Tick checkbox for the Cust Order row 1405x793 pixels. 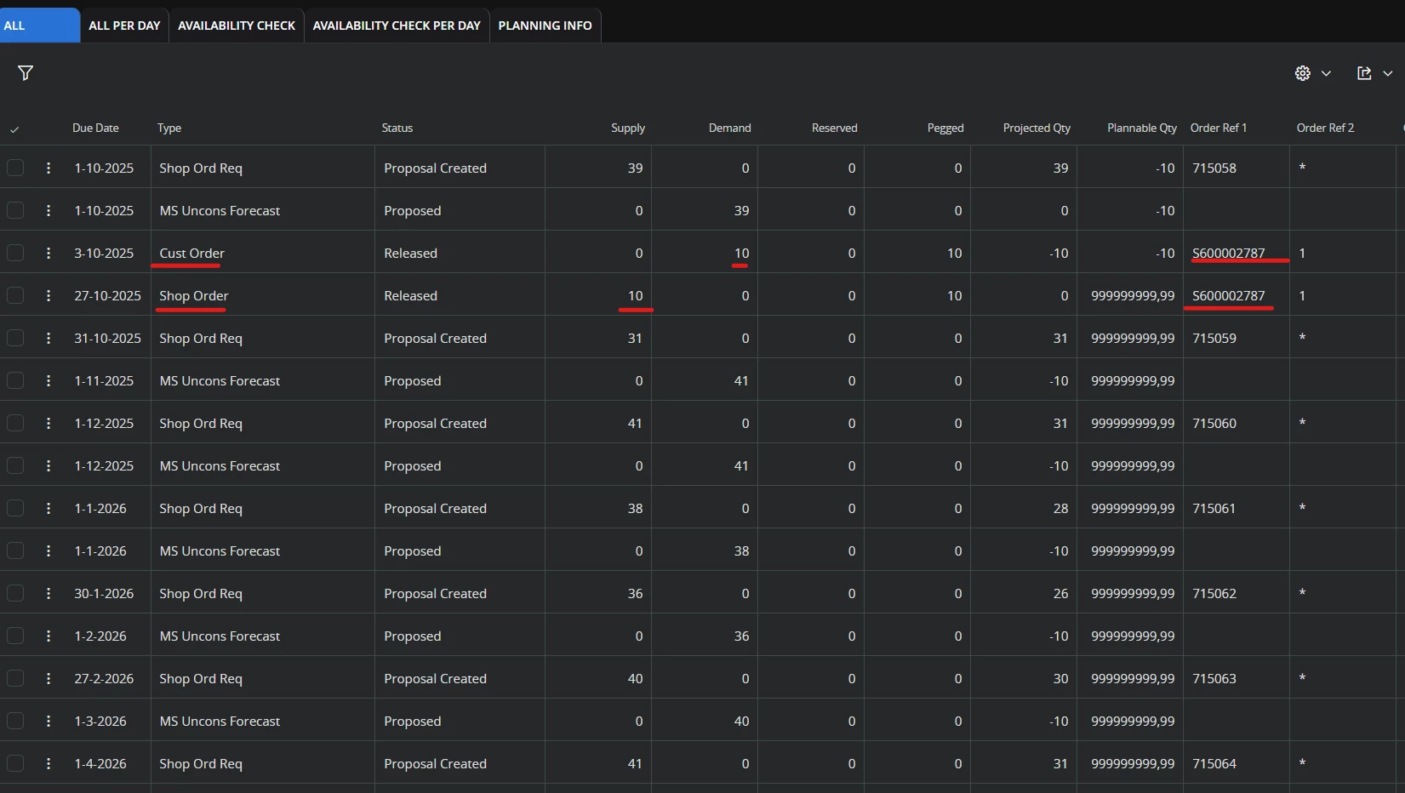coord(15,254)
